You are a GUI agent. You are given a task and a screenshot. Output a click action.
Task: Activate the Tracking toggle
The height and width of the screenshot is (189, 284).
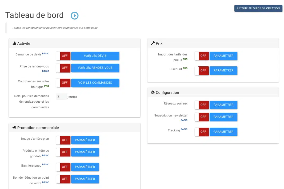click(202, 132)
